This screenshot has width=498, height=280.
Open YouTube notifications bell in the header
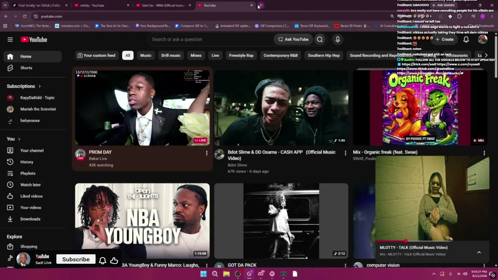(466, 39)
